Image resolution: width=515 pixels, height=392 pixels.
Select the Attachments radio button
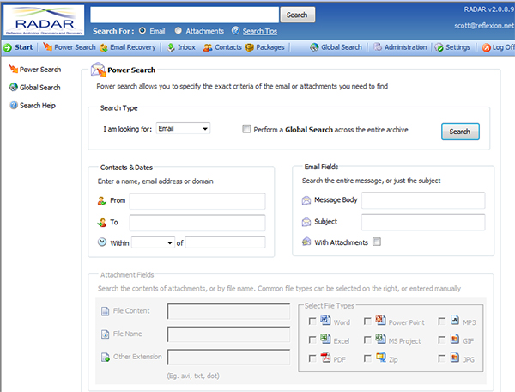pyautogui.click(x=178, y=31)
